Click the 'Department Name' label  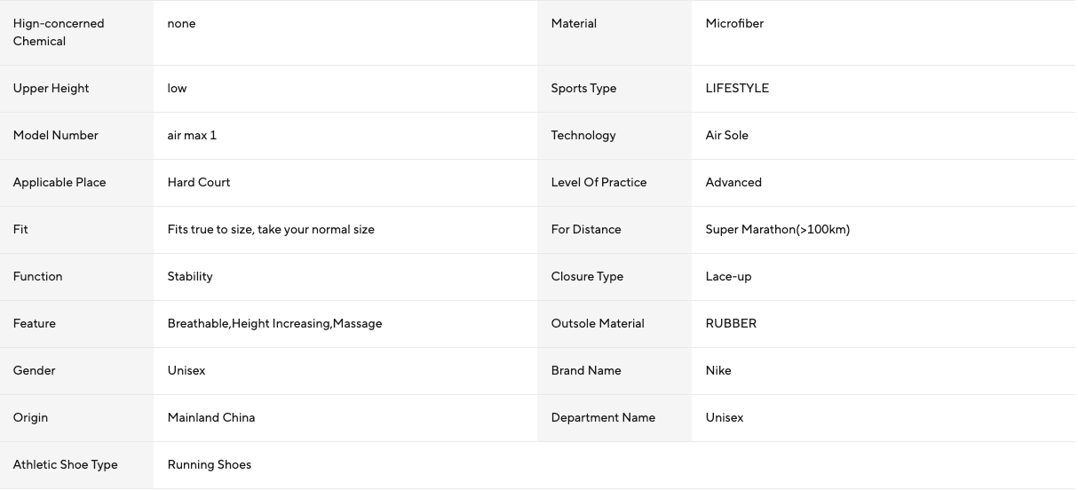point(603,418)
